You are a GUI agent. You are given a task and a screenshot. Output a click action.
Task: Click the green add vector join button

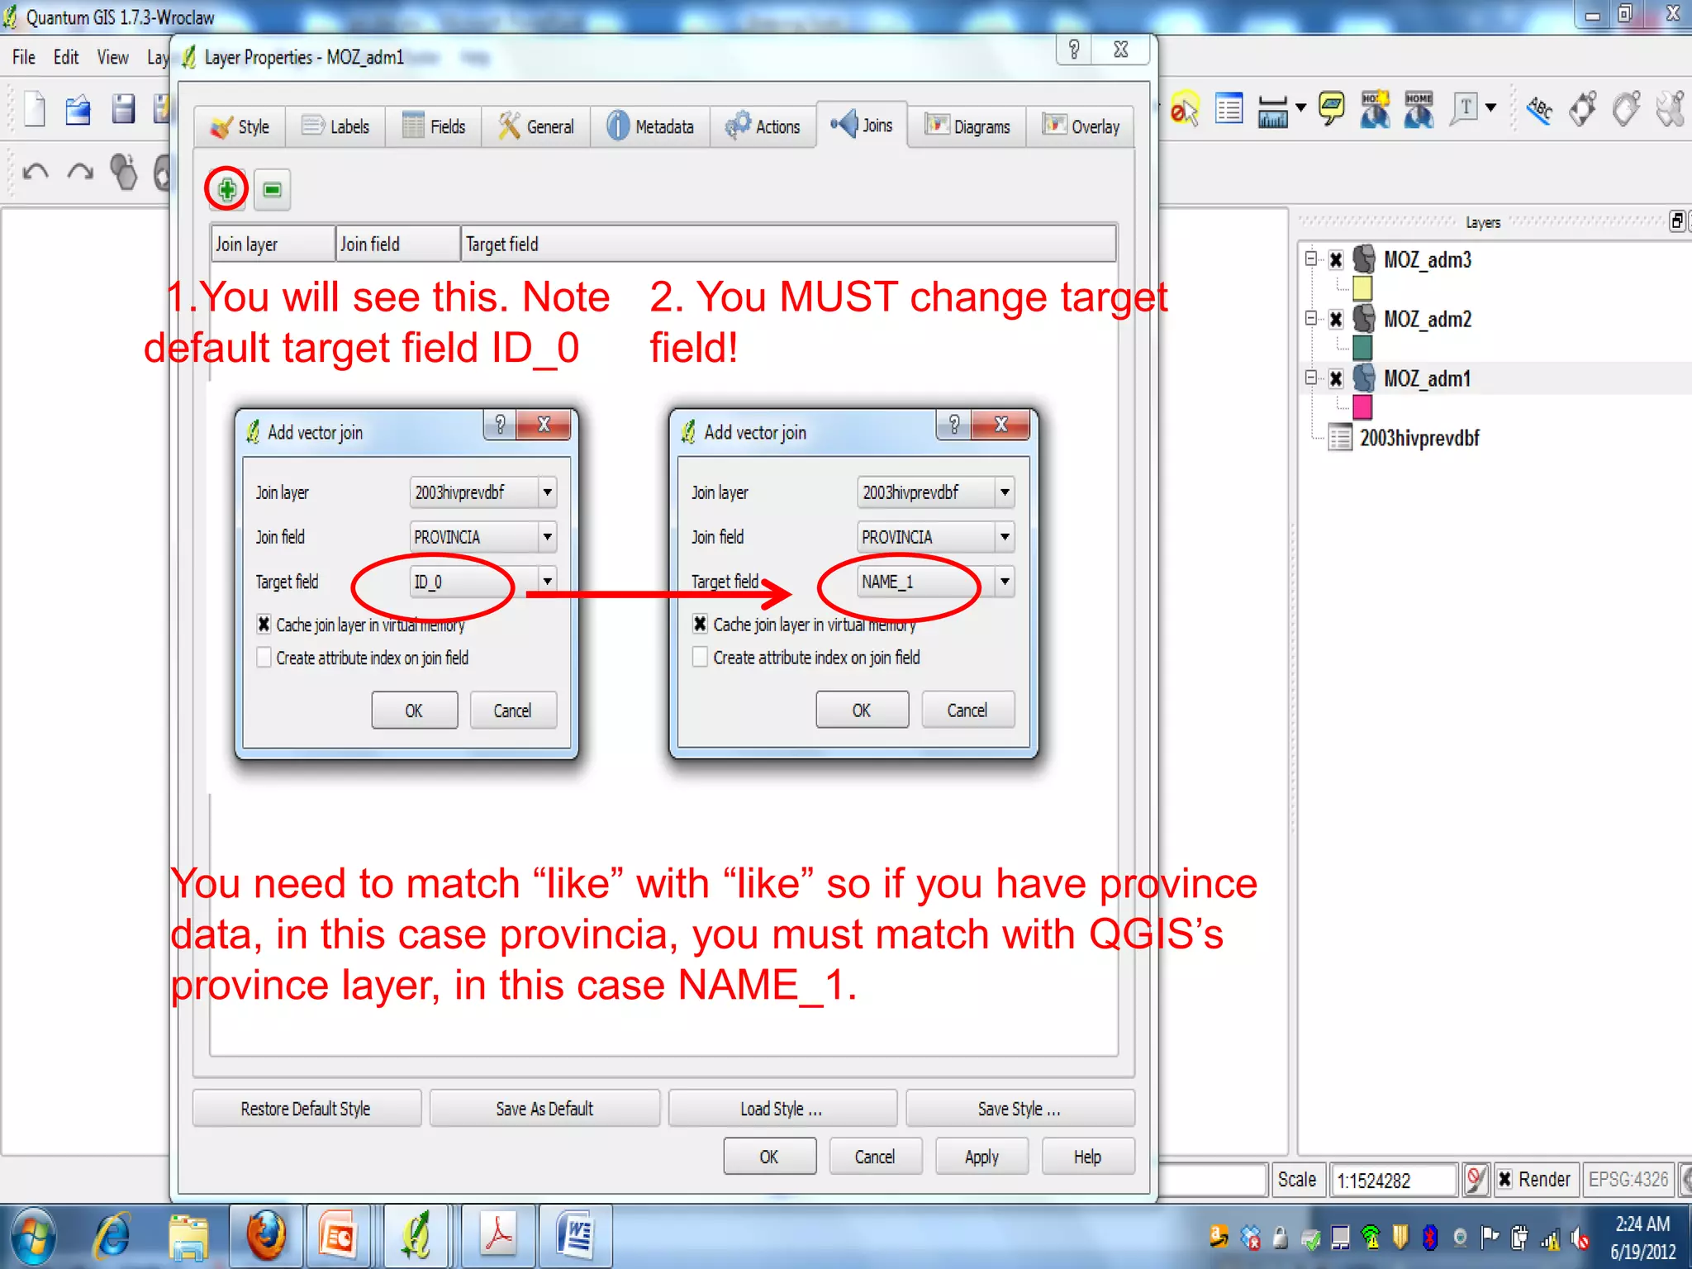point(227,189)
